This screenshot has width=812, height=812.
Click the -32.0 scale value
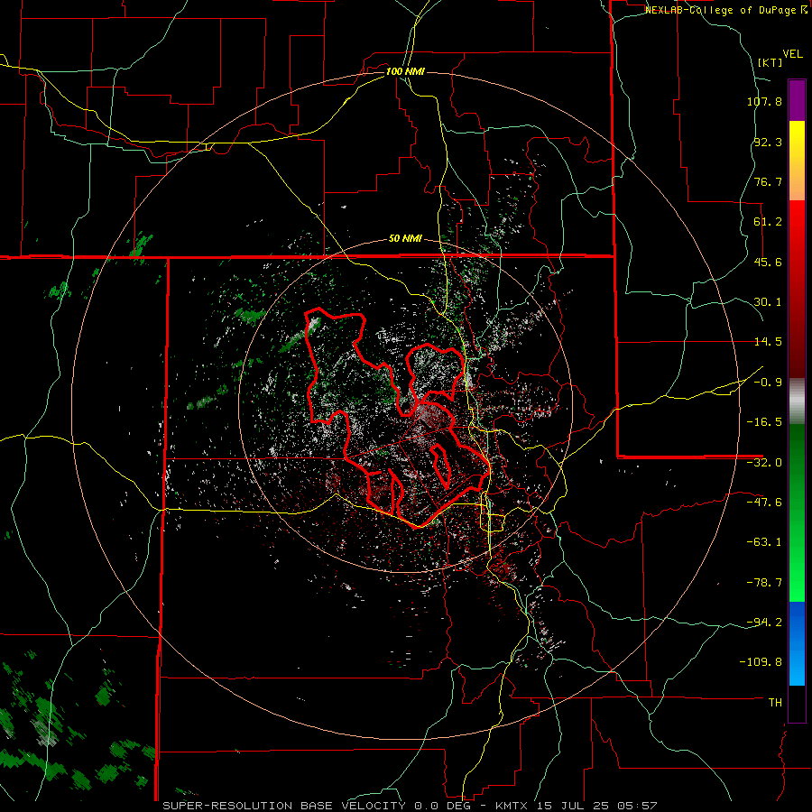[764, 463]
